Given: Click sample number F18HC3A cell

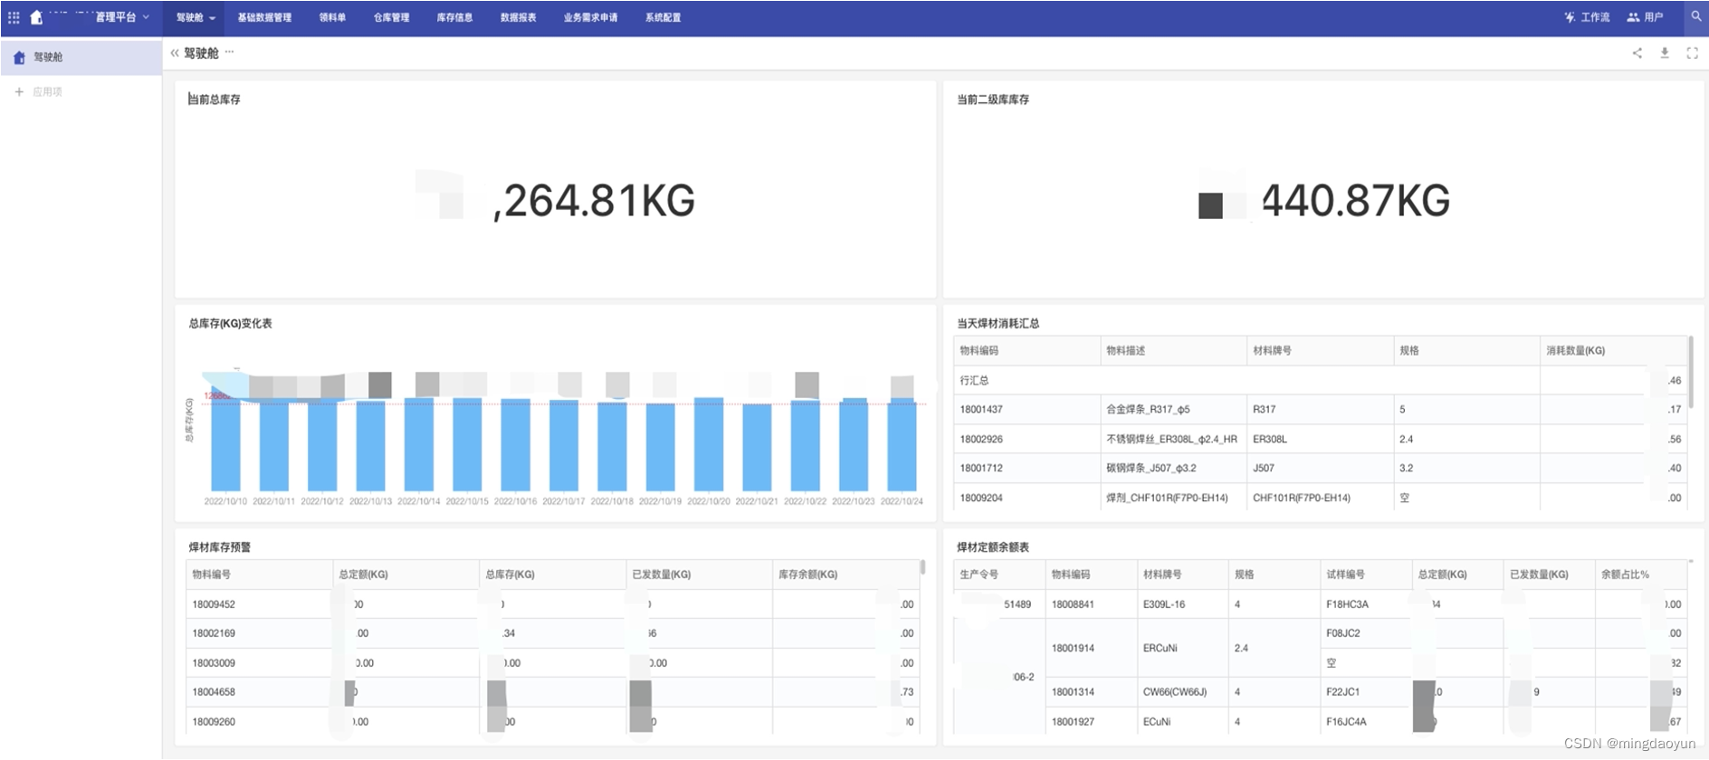Looking at the screenshot, I should [1366, 604].
